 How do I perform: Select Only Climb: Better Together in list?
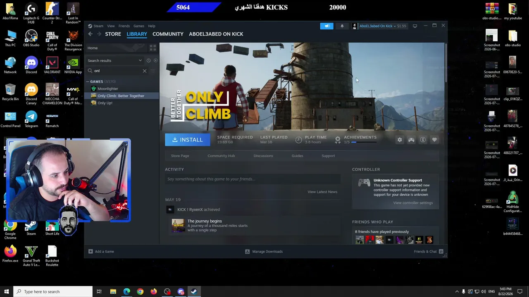[x=122, y=96]
